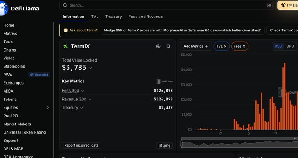The image size is (298, 158).
Task: Click the ⌘K shortcut badge in search
Action: (x=269, y=5)
